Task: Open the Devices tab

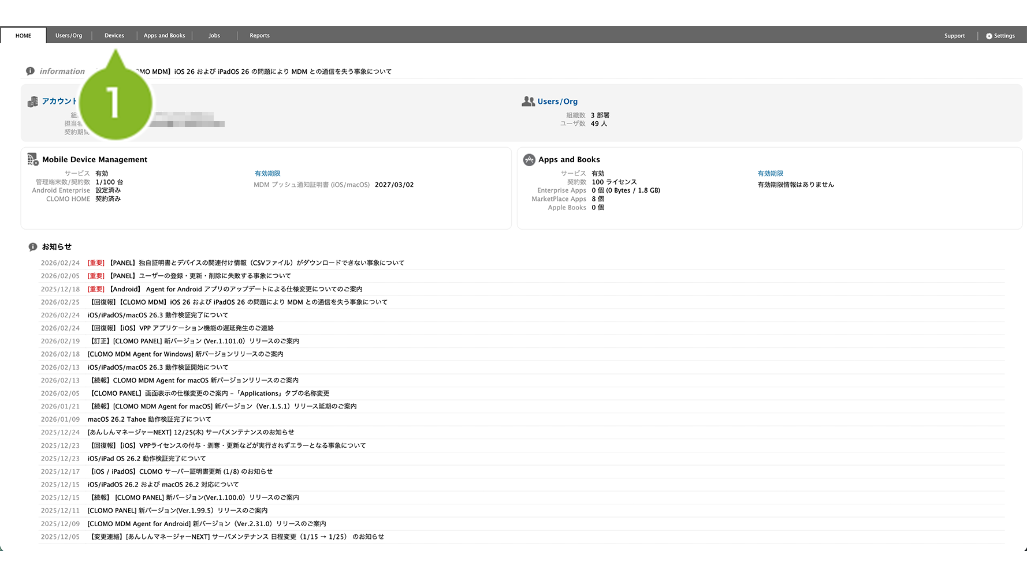Action: pyautogui.click(x=114, y=36)
